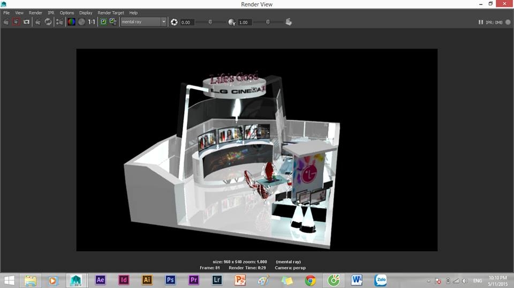Click the volume speaker tray icon

pyautogui.click(x=465, y=281)
